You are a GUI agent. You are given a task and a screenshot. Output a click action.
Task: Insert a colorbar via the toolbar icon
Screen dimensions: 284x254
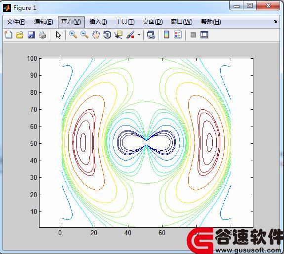coord(166,35)
